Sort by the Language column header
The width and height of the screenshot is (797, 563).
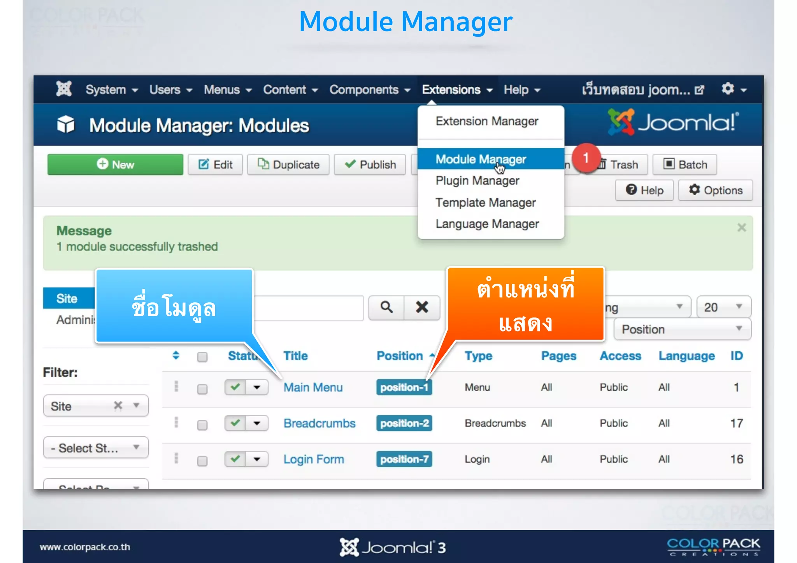point(686,356)
